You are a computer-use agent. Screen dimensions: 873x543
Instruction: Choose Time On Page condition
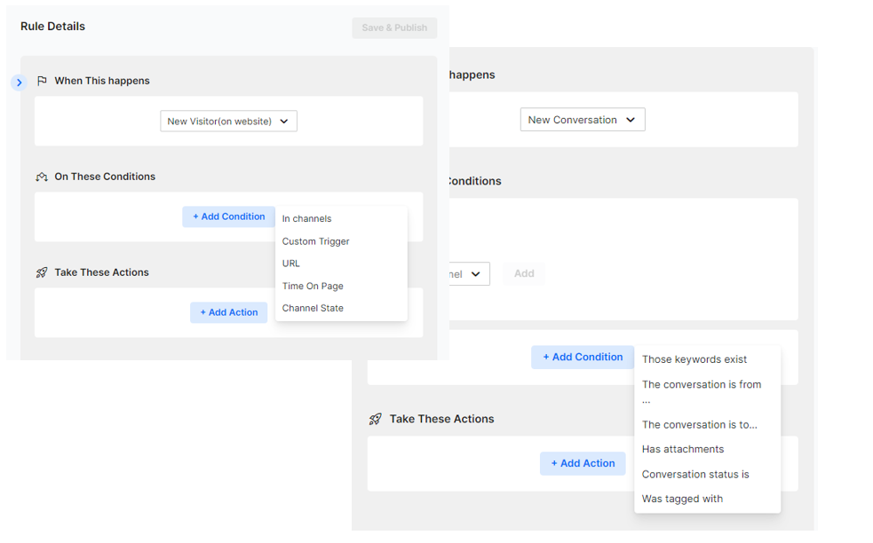click(313, 286)
